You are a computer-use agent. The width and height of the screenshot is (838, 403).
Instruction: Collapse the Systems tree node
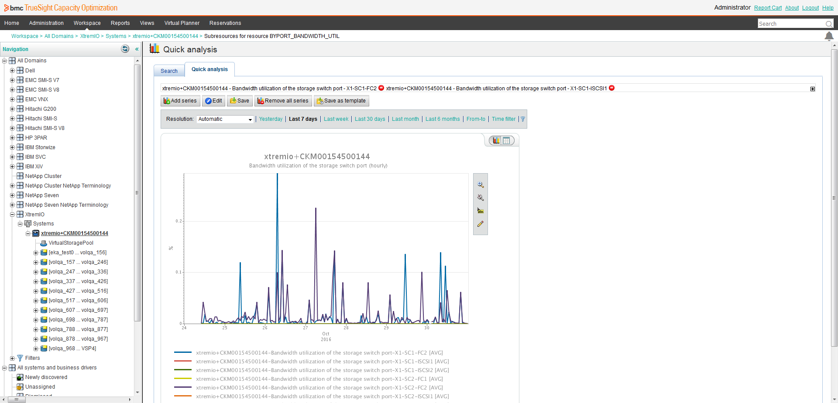click(20, 224)
